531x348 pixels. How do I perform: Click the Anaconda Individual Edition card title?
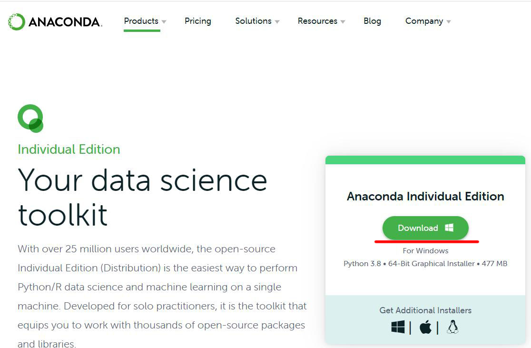(425, 196)
